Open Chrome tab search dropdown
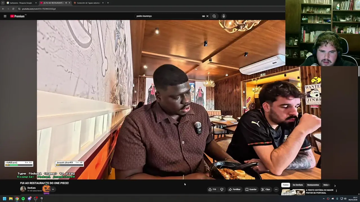The image size is (360, 202). 3,3
